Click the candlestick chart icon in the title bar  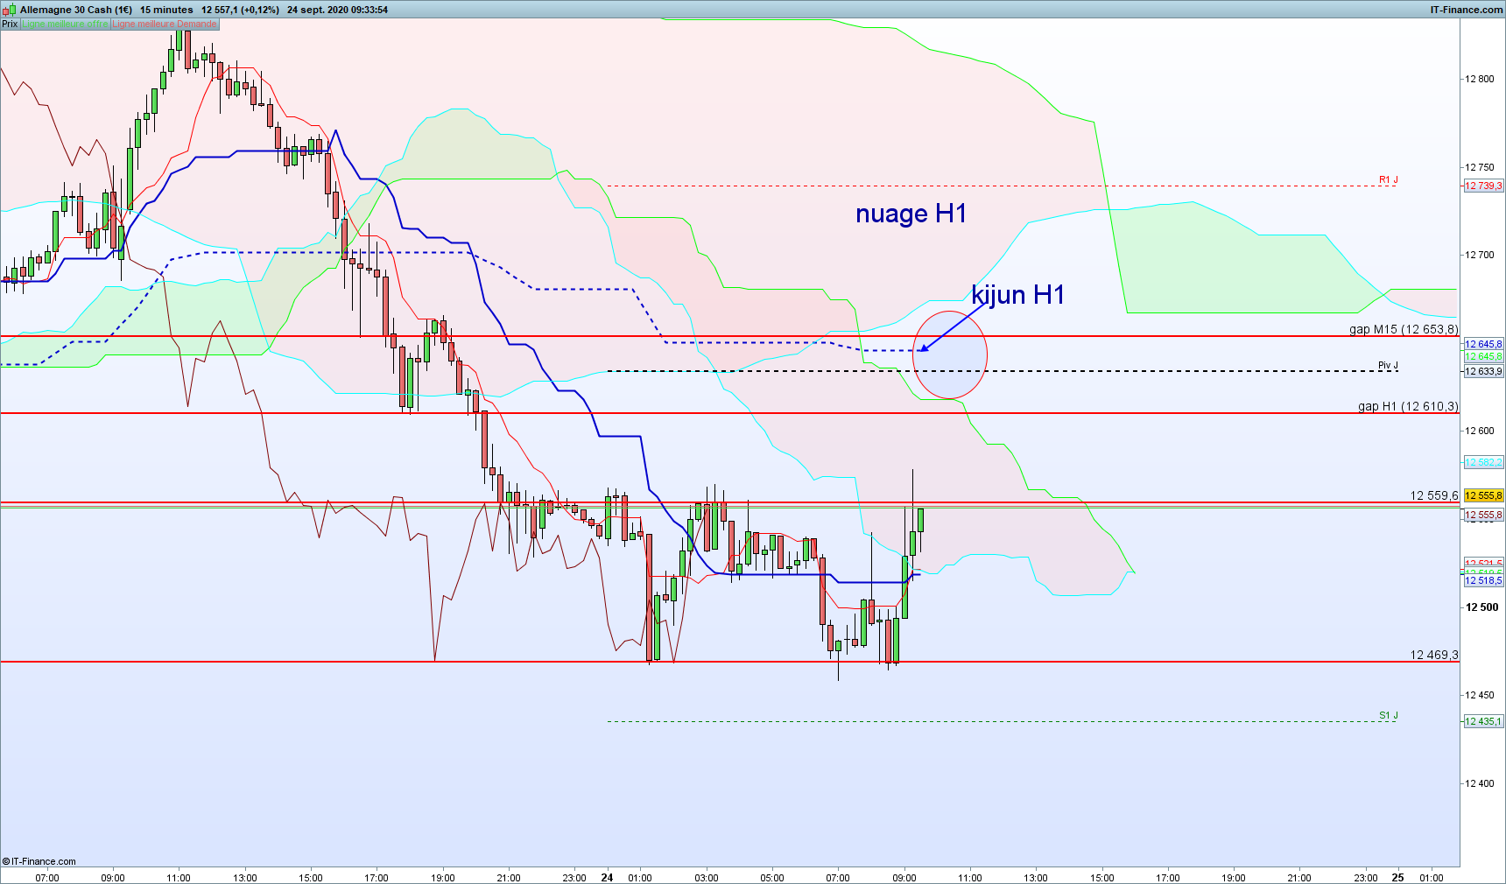pyautogui.click(x=10, y=10)
